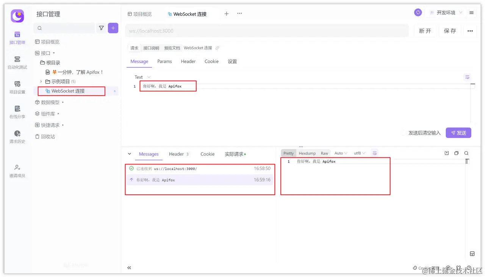Open 项目设置 in the left sidebar
The image size is (485, 277).
(17, 88)
